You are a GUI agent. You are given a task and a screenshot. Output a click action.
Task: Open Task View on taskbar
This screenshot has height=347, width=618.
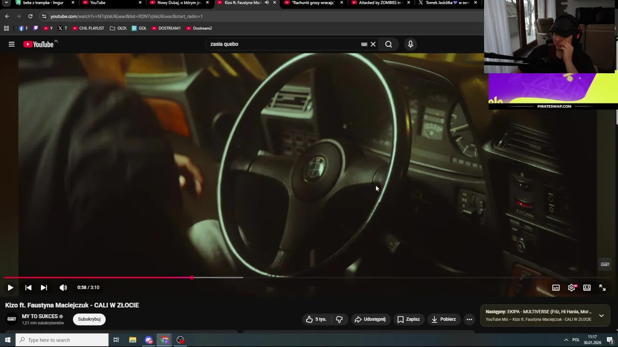point(116,340)
